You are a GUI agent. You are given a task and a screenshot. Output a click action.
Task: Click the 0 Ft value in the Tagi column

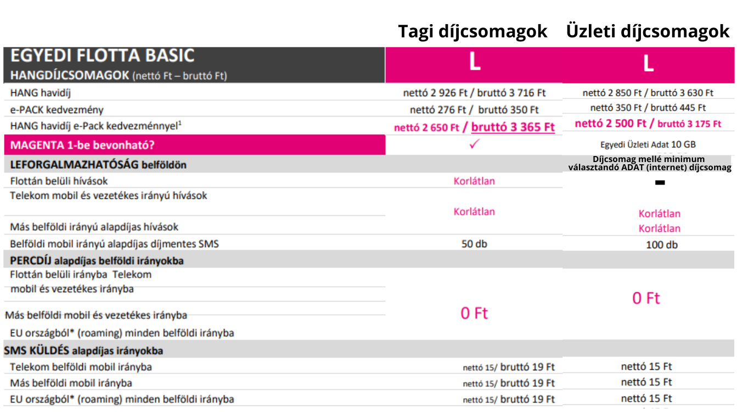474,313
